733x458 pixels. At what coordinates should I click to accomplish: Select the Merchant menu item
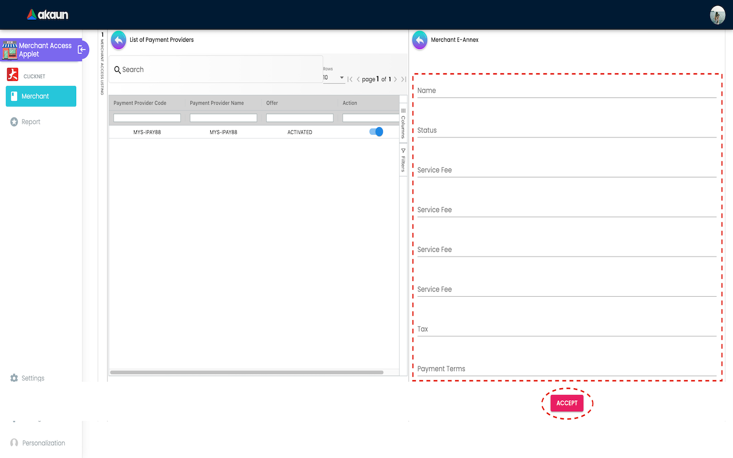click(x=41, y=96)
